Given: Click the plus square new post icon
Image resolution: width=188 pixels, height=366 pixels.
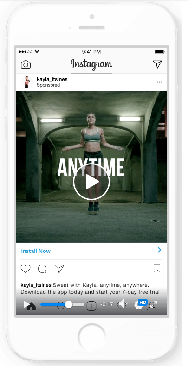Looking at the screenshot, I should pos(91,306).
